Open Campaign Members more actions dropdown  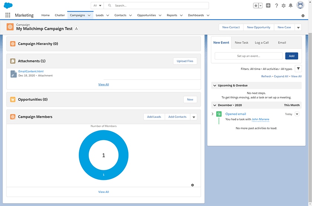point(194,117)
